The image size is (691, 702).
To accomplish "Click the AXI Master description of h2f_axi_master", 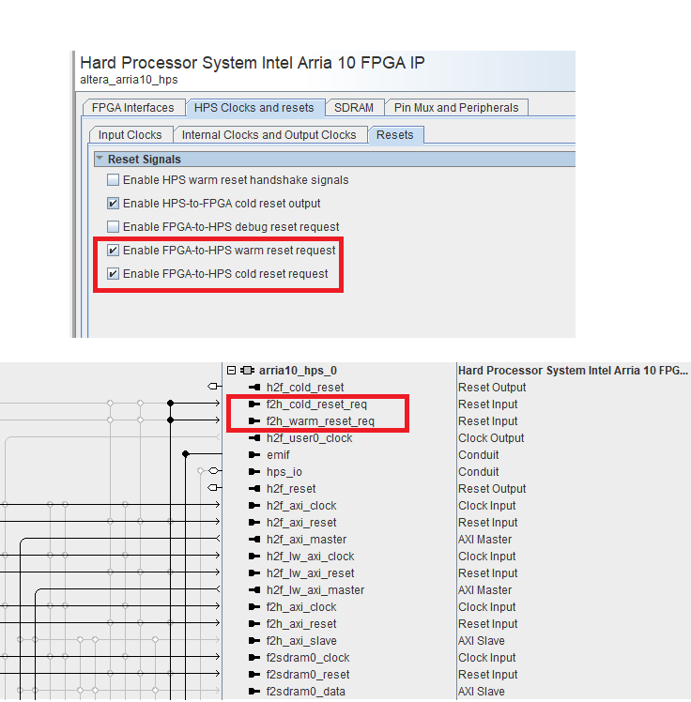I will (484, 540).
